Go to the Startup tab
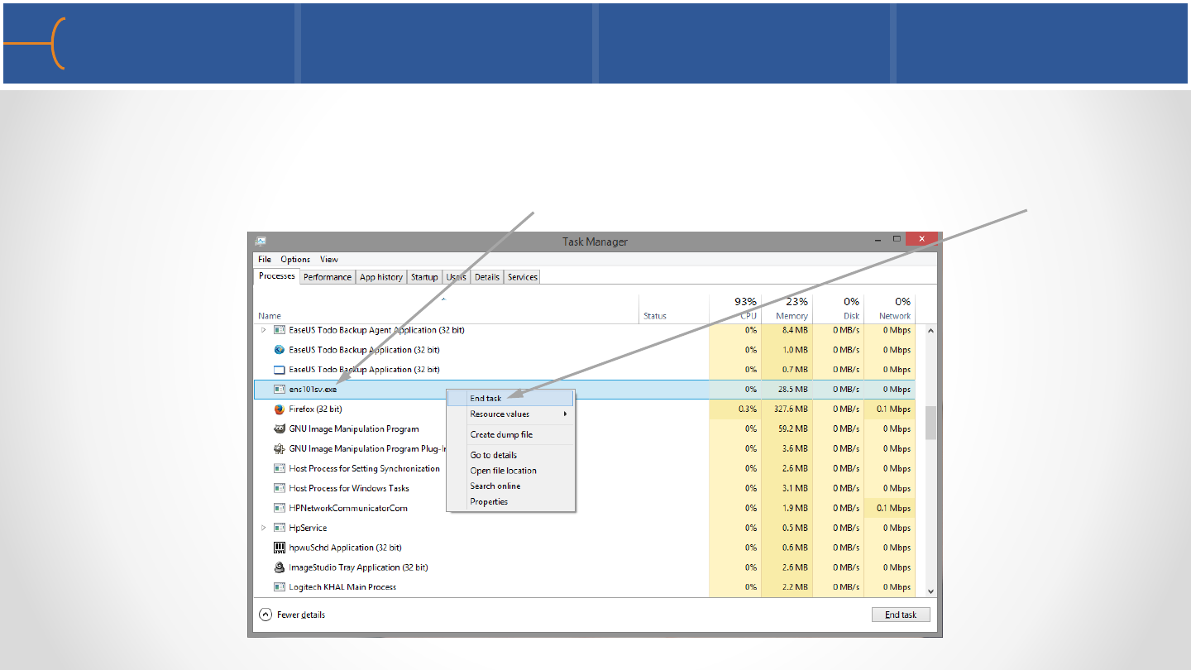1191x670 pixels. click(x=424, y=277)
